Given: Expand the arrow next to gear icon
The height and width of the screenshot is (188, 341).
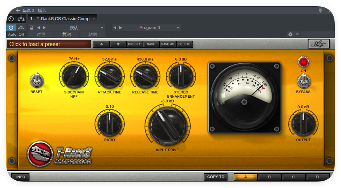Looking at the screenshot, I should (x=297, y=34).
